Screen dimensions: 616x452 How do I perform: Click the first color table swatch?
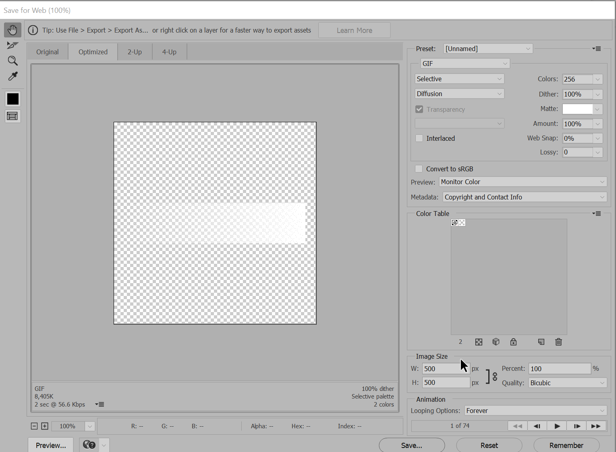[455, 223]
